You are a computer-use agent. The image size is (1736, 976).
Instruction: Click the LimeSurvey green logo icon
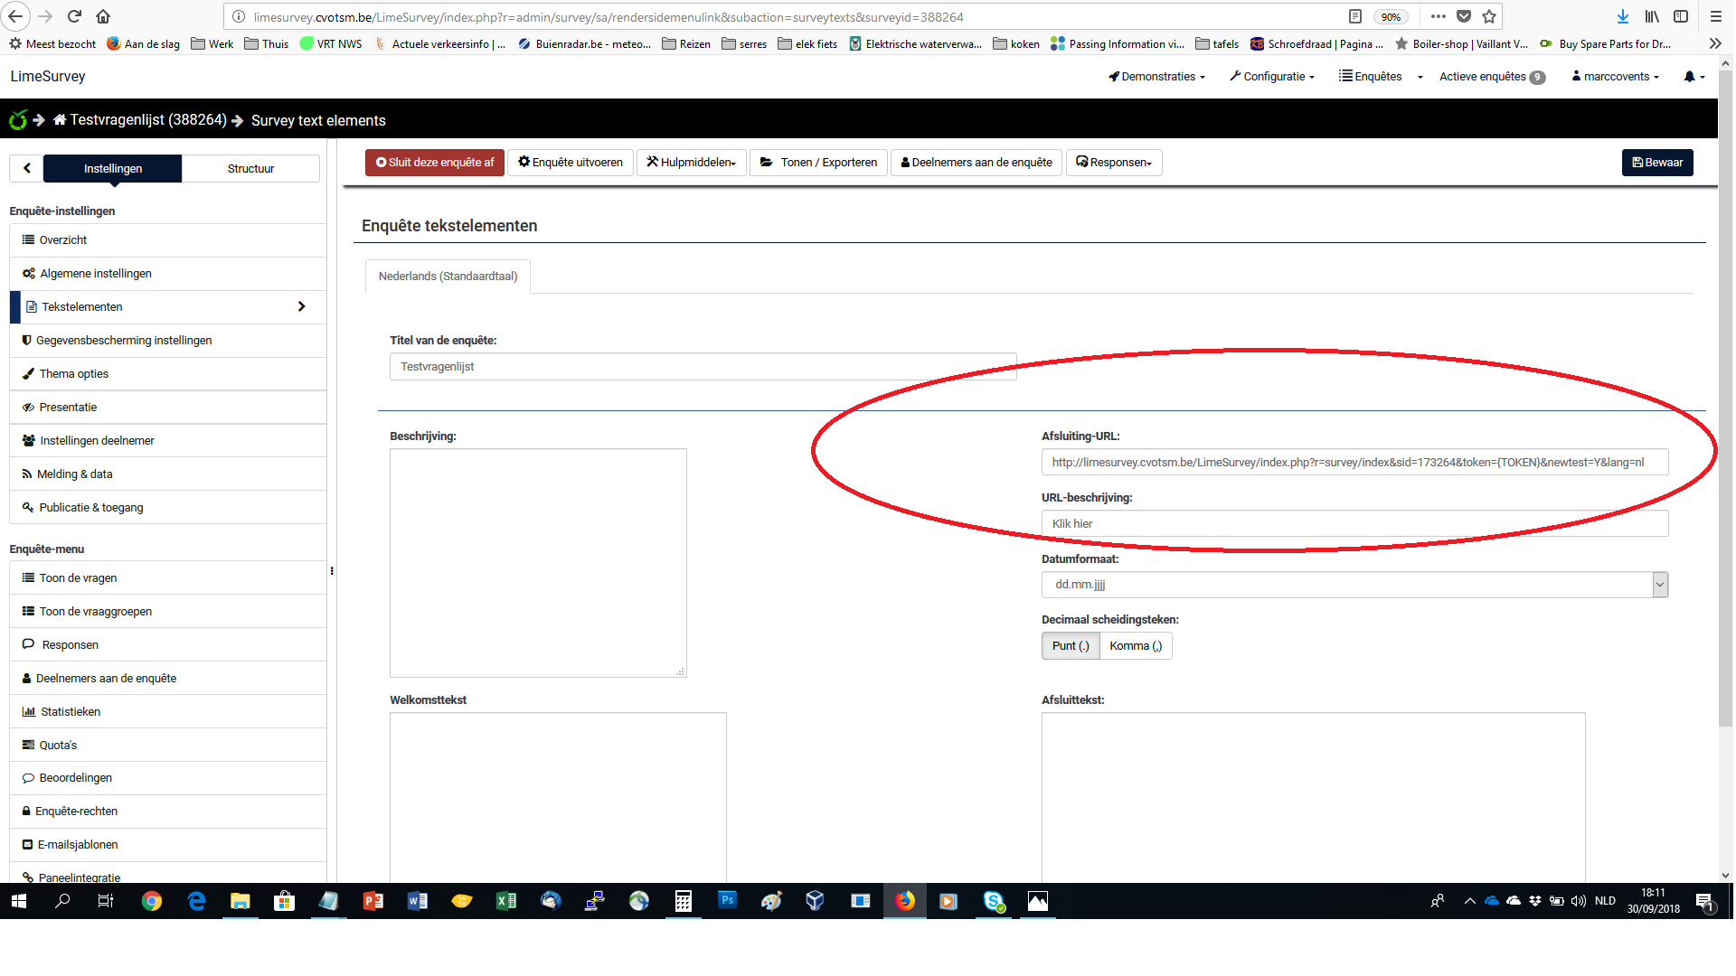point(17,120)
